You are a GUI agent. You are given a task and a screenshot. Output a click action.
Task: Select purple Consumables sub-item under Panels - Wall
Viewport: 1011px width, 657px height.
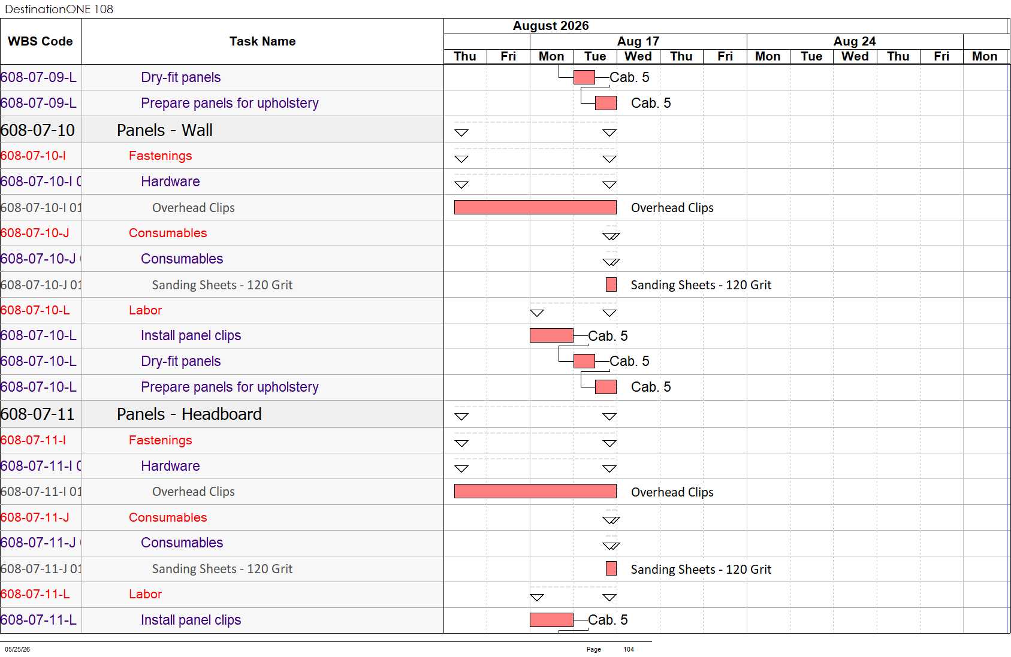point(182,259)
